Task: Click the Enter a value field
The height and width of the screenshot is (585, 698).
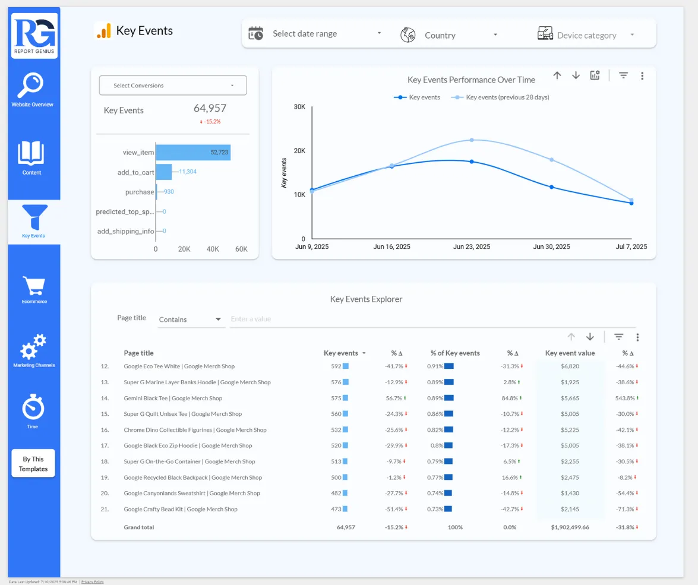Action: point(432,319)
